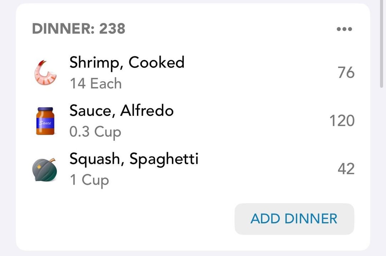Click the vertical scrollbar on right edge
Viewport: 386px width, 256px height.
[382, 44]
